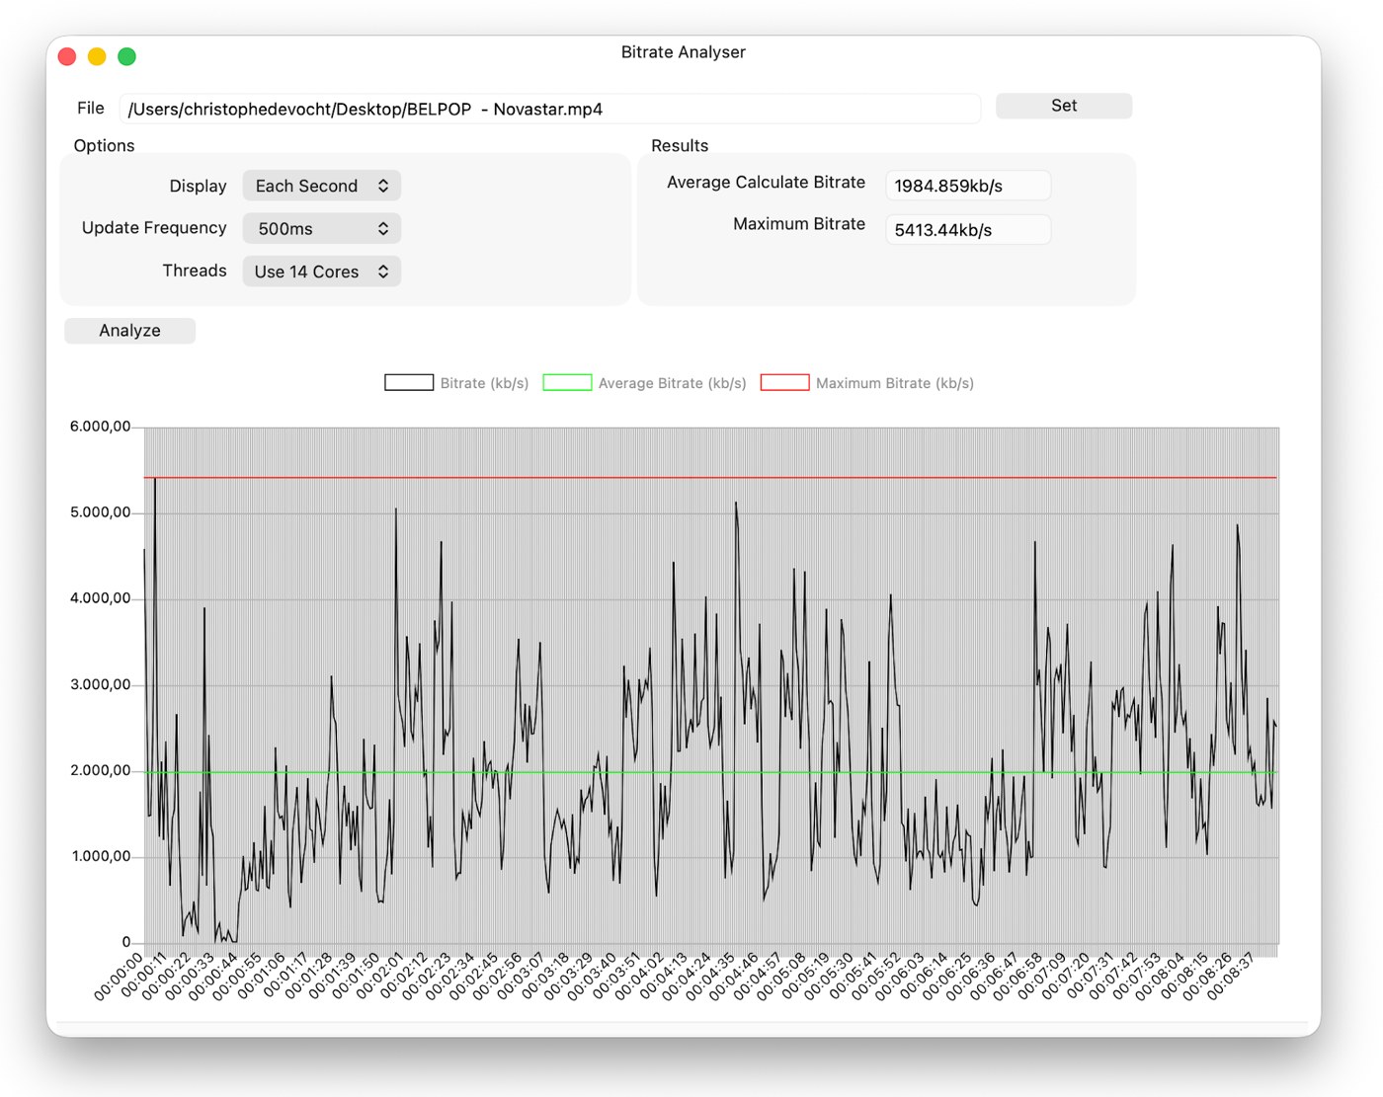Click the File label

pos(90,109)
